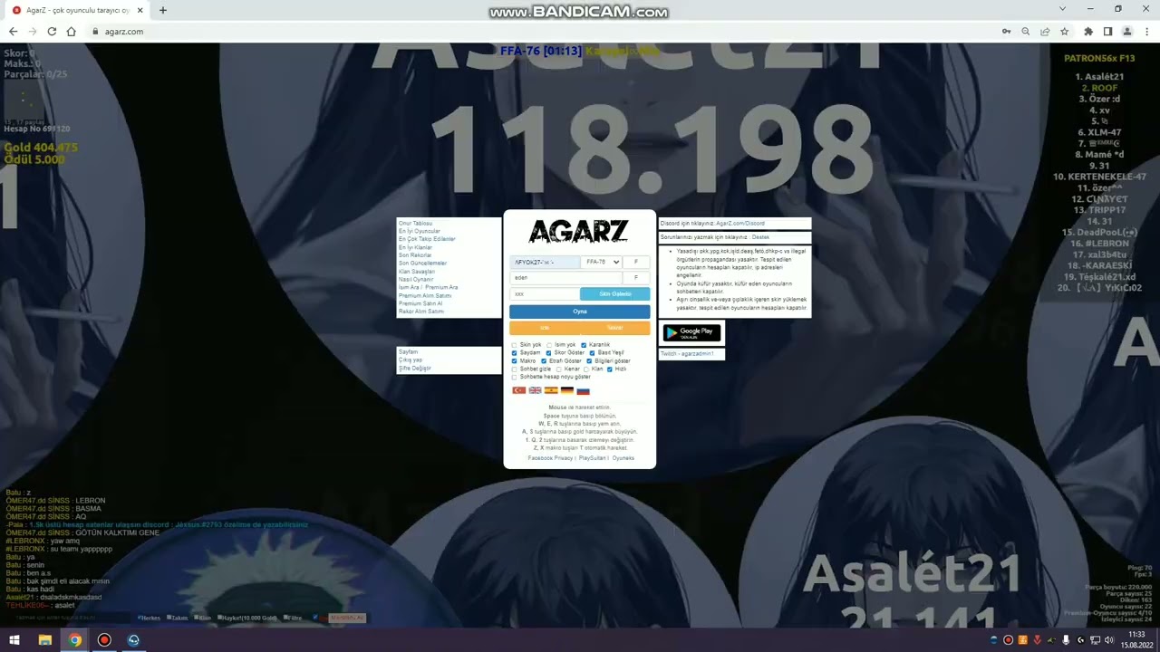The width and height of the screenshot is (1160, 652).
Task: Go back using the browser back arrow
Action: (13, 32)
